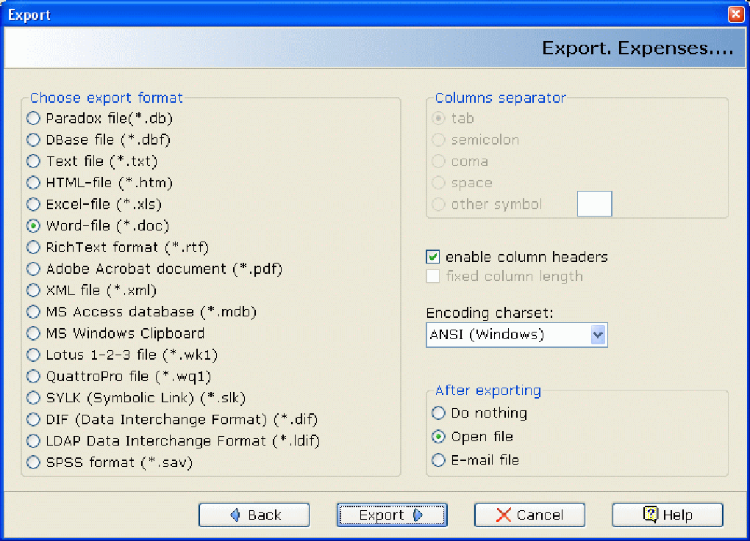Select Text file (*.txt) format
The image size is (750, 541).
tap(34, 161)
